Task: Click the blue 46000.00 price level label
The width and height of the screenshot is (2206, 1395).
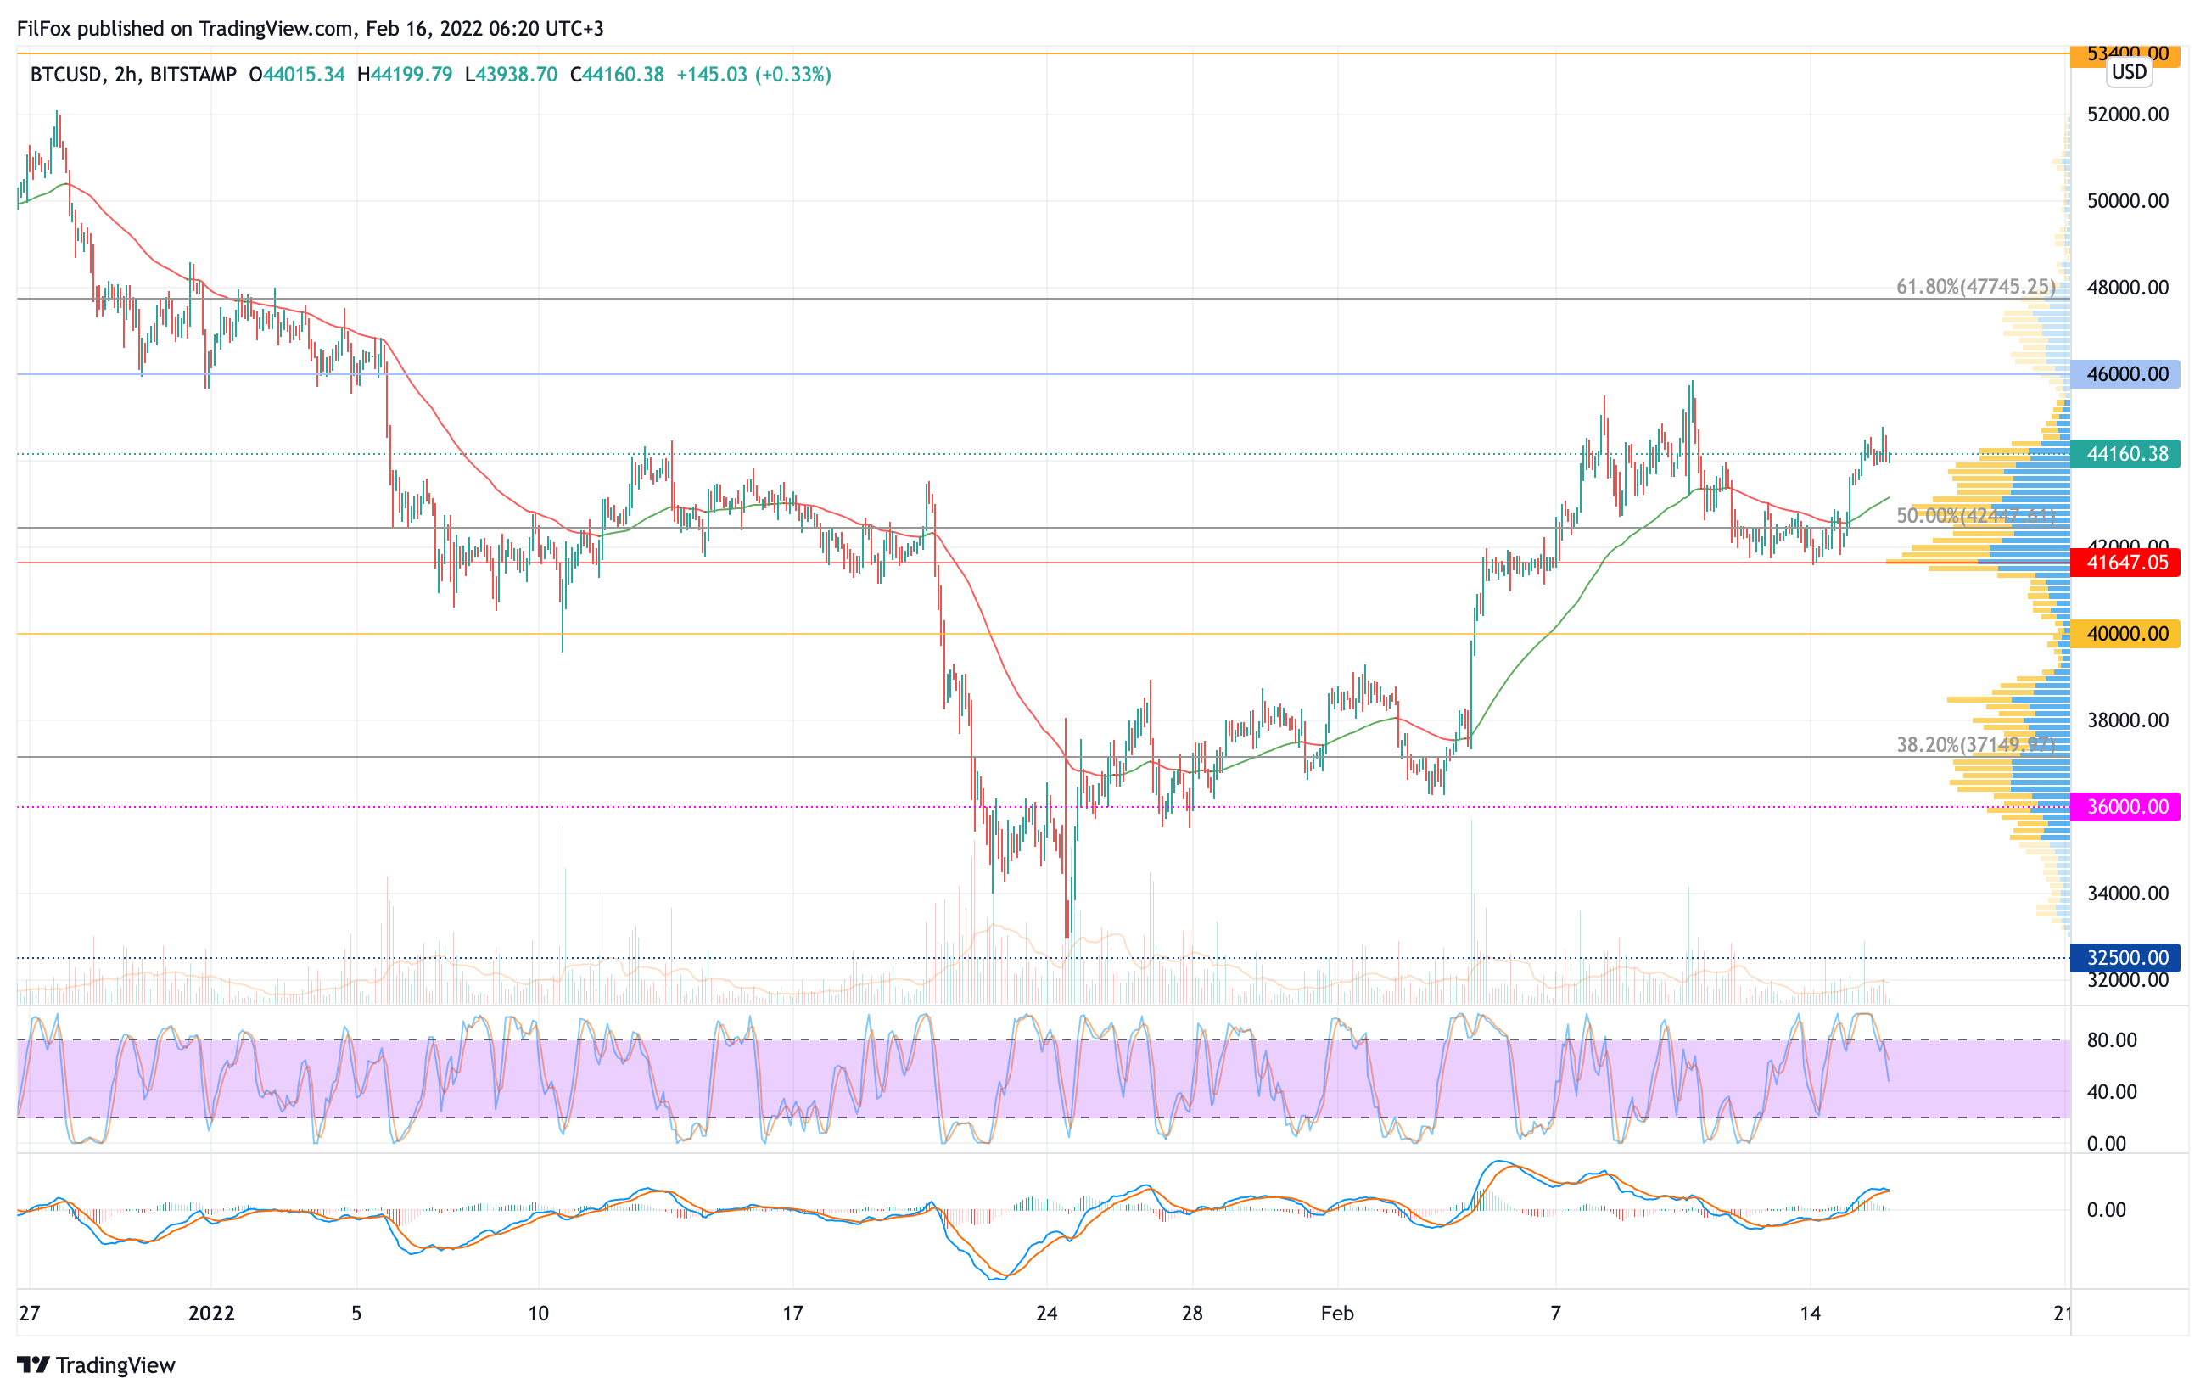Action: tap(2125, 373)
